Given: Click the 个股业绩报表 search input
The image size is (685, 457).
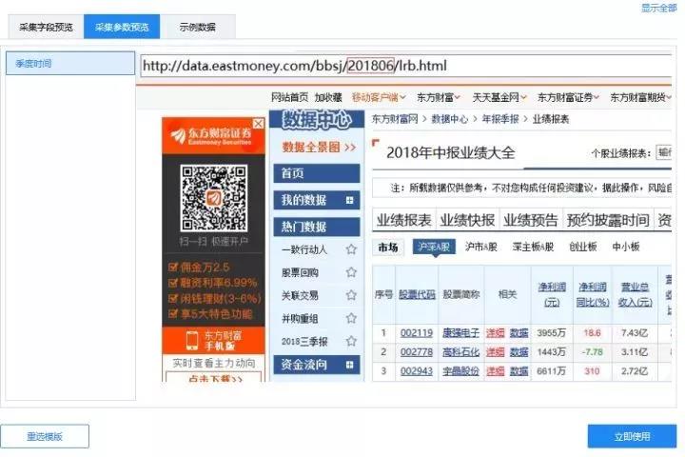Looking at the screenshot, I should tap(664, 152).
